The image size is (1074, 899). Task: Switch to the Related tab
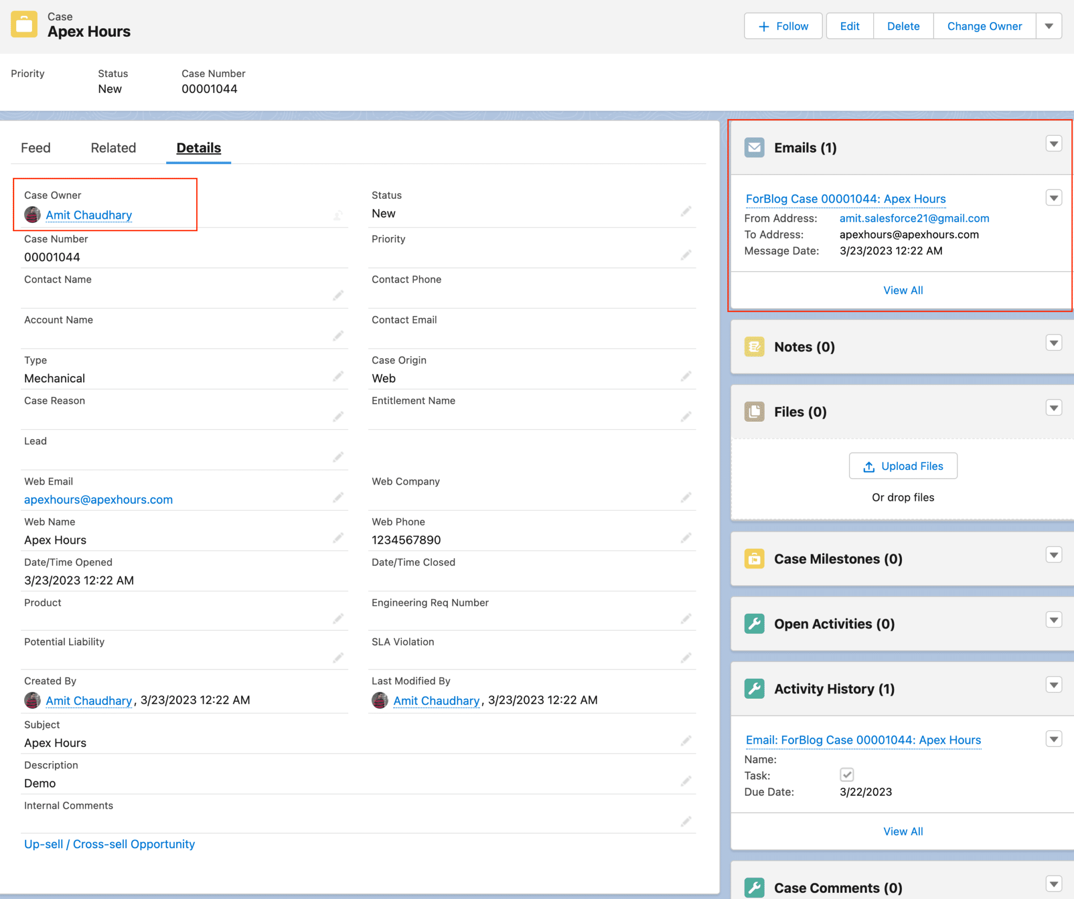click(113, 147)
